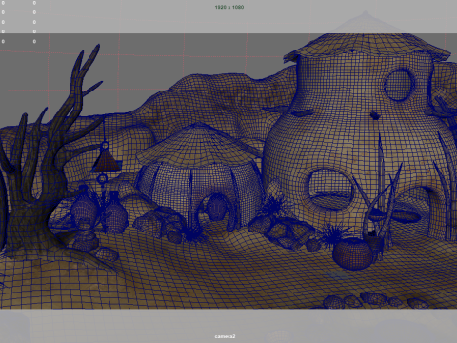Select the round upper window of large house
The height and width of the screenshot is (343, 457).
[399, 85]
